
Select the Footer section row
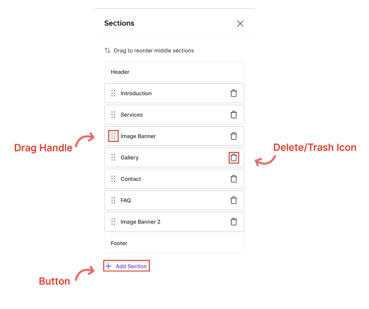tap(174, 243)
